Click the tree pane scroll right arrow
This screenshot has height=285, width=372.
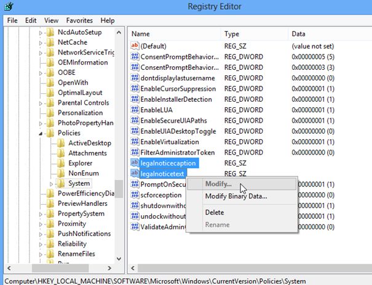coord(109,268)
